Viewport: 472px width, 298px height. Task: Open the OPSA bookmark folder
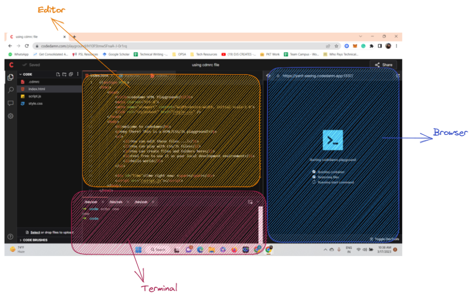[179, 54]
